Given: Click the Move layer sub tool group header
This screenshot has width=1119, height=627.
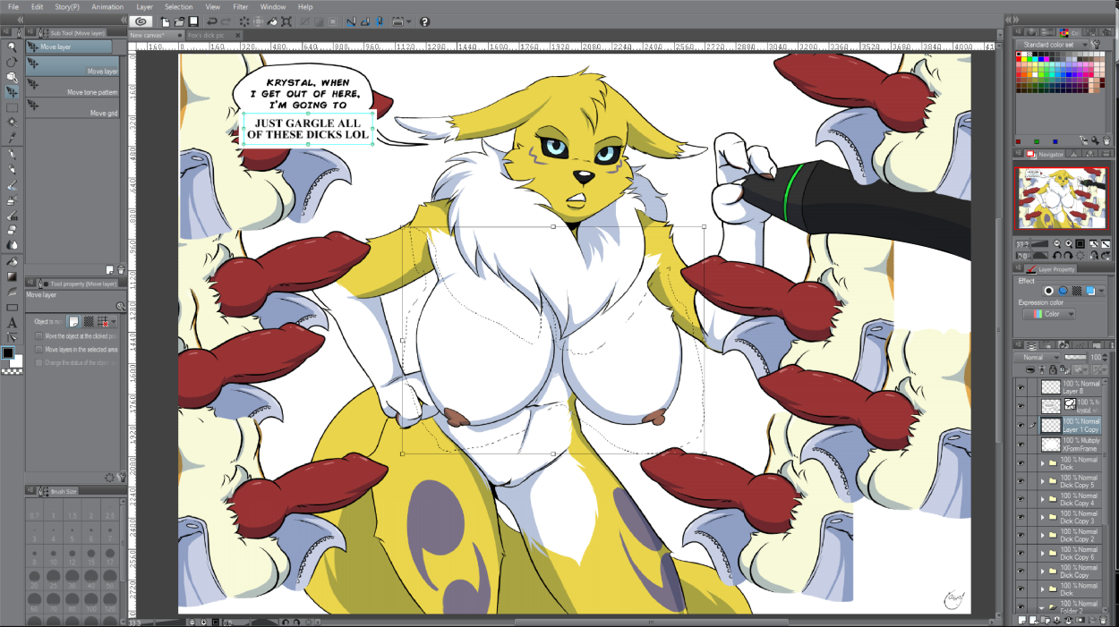Looking at the screenshot, I should click(x=69, y=47).
